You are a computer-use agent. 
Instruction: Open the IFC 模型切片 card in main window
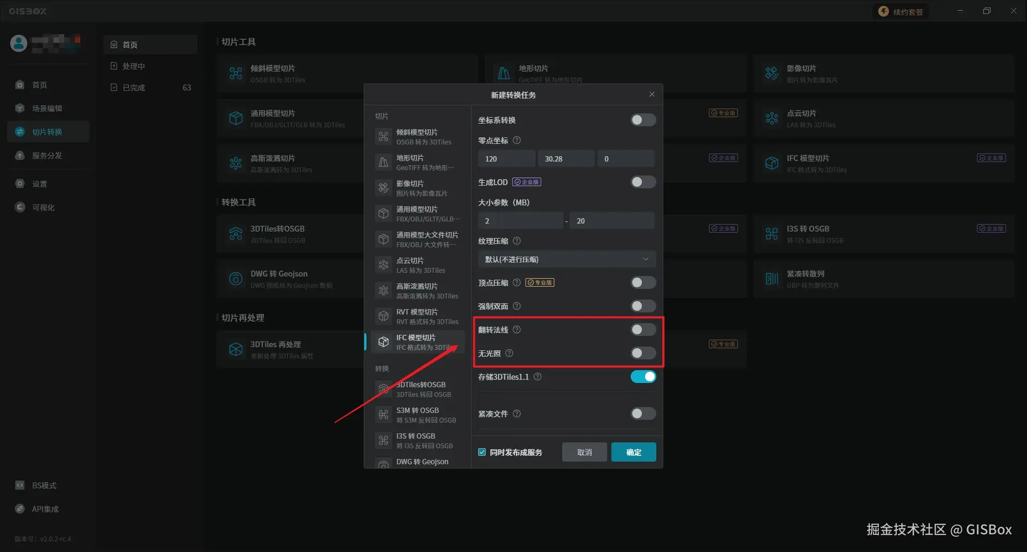pos(883,163)
